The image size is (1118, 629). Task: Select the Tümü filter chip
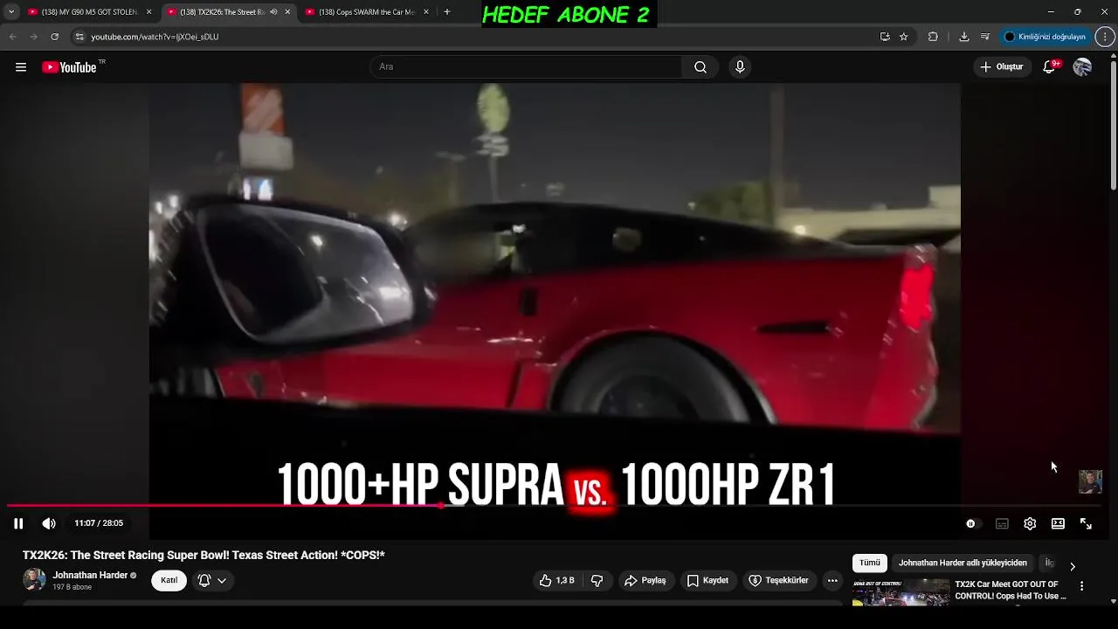[870, 563]
